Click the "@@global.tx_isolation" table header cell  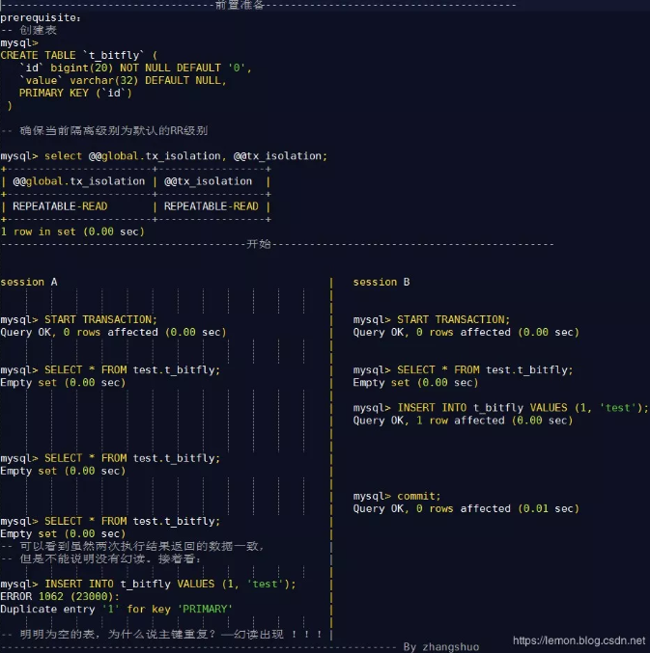point(79,181)
